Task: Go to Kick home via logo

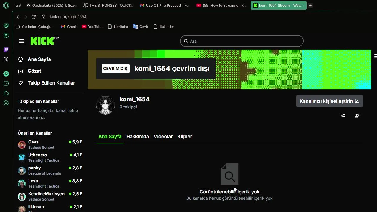Action: 44,41
